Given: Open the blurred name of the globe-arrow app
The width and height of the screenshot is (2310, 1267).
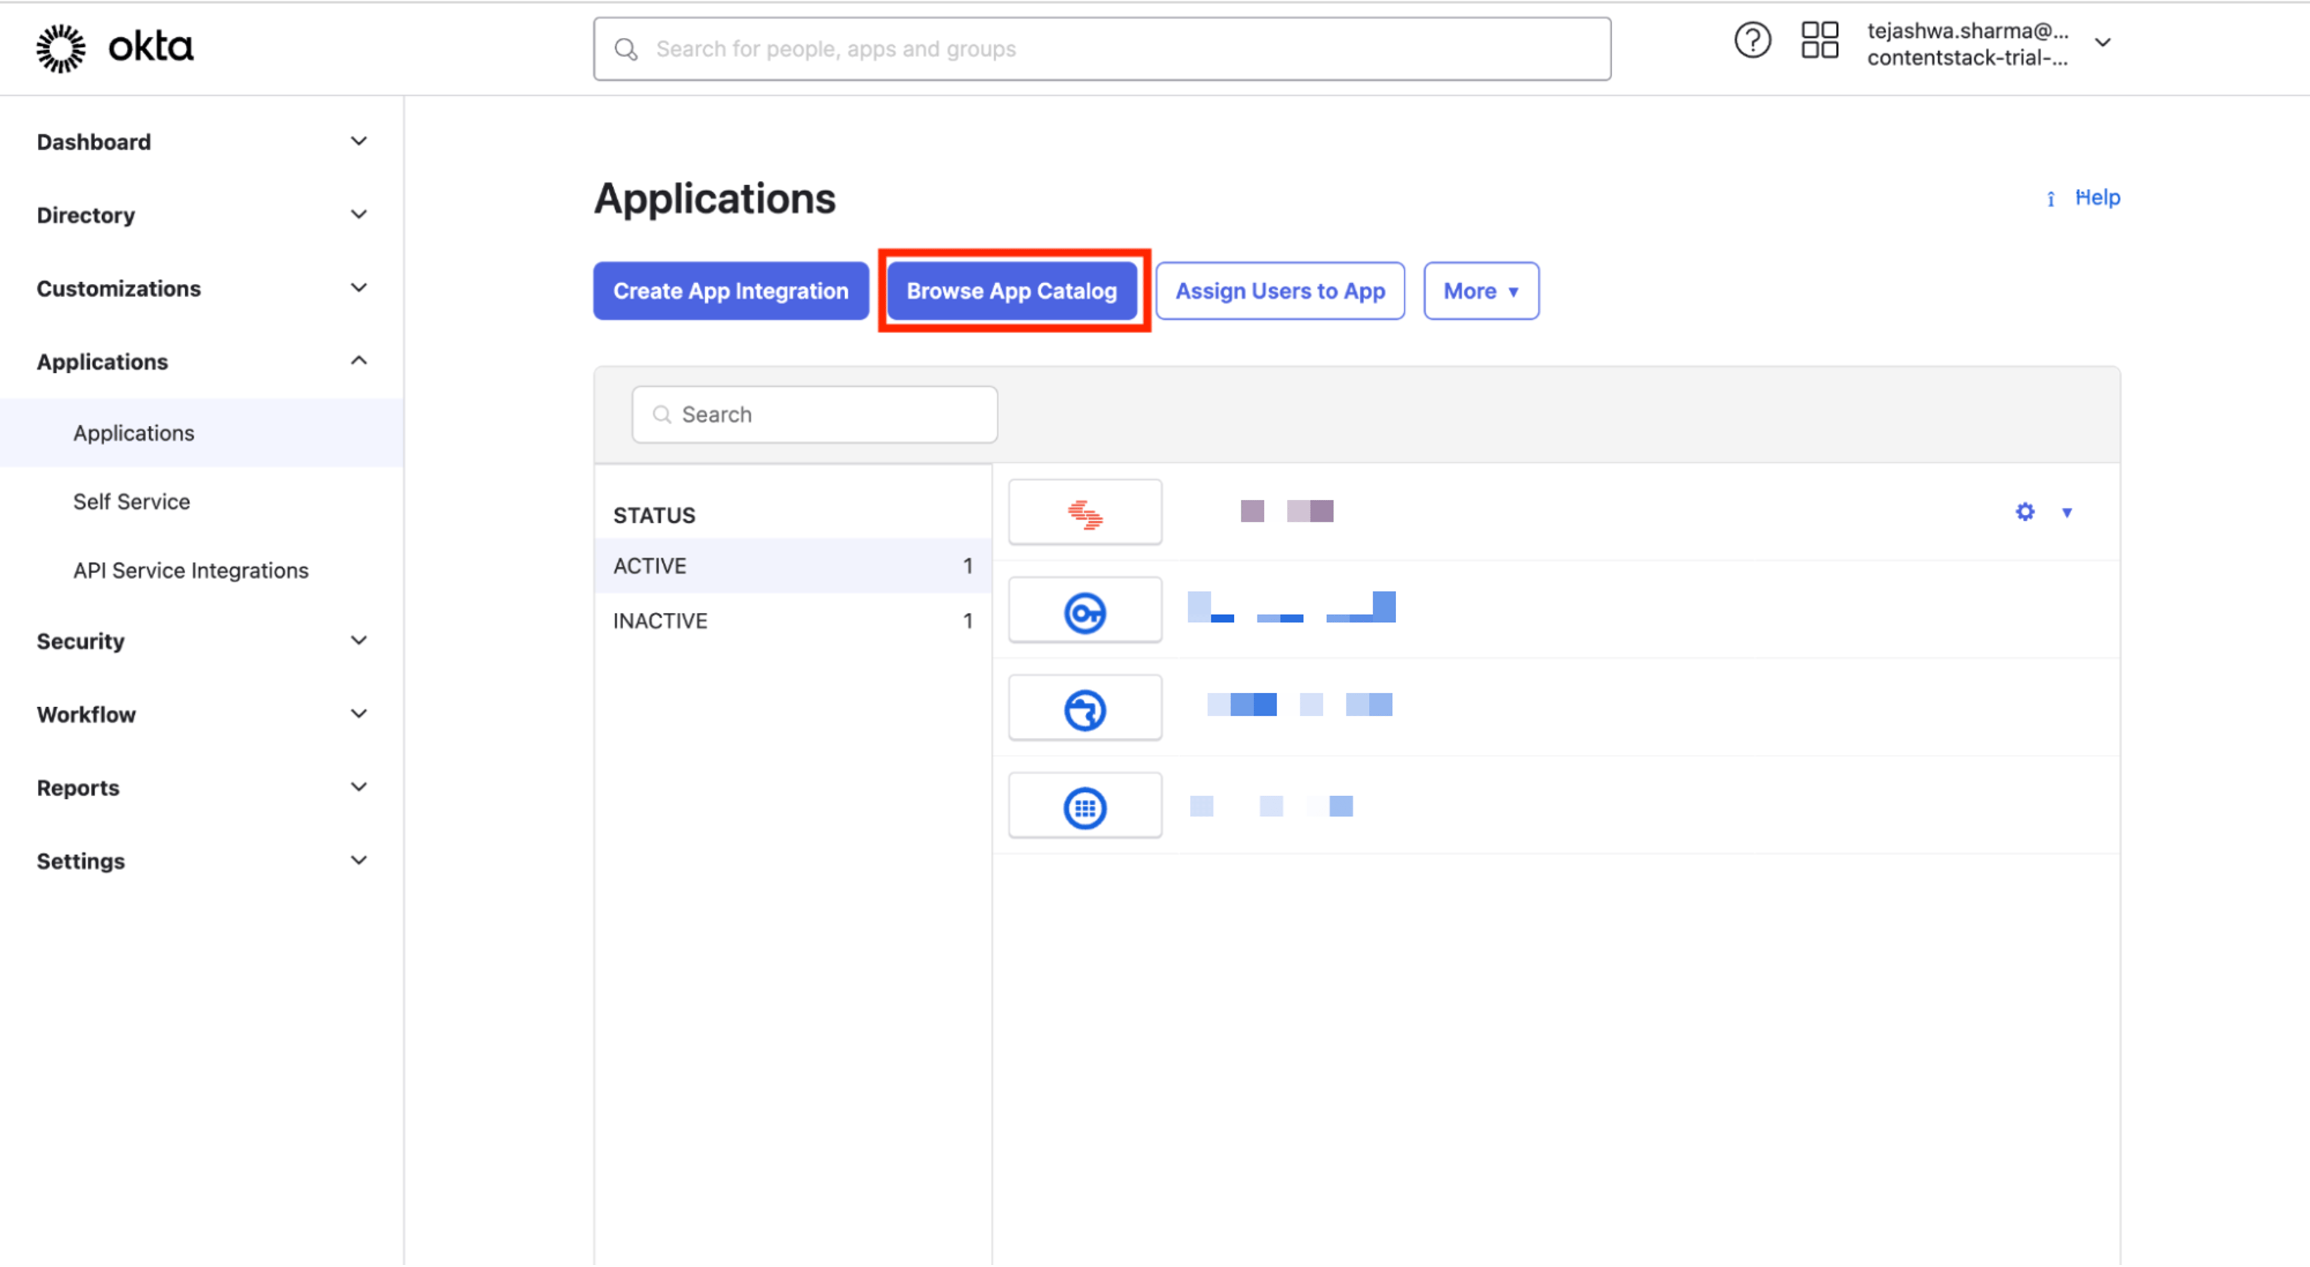Looking at the screenshot, I should click(1299, 705).
